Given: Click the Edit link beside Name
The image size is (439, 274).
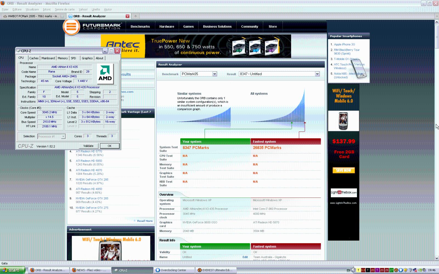Looking at the screenshot, I should tap(245, 257).
